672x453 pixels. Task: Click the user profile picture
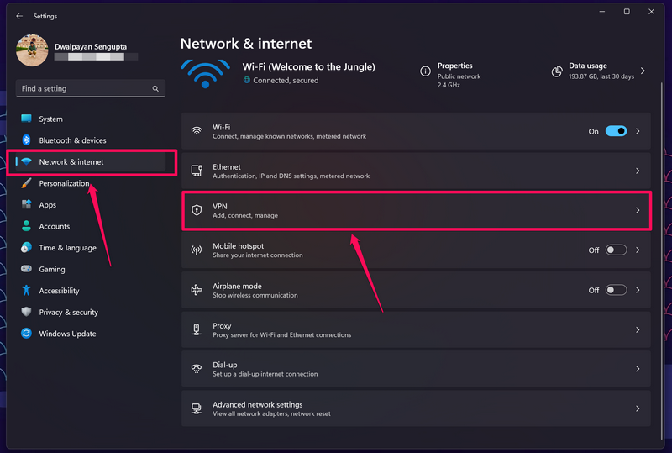click(32, 50)
